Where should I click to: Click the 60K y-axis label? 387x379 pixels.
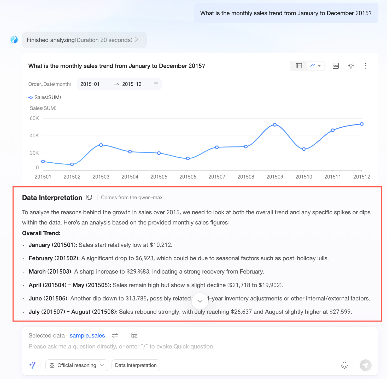pos(34,118)
